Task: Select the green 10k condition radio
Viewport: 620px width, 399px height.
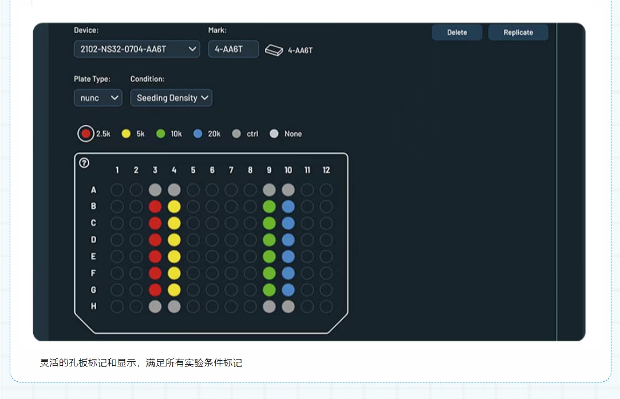Action: [161, 134]
